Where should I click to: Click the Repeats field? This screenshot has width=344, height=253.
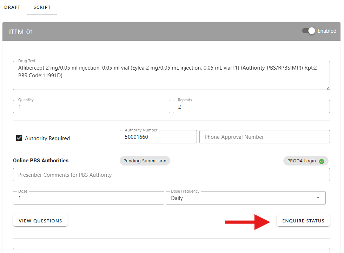pyautogui.click(x=251, y=107)
